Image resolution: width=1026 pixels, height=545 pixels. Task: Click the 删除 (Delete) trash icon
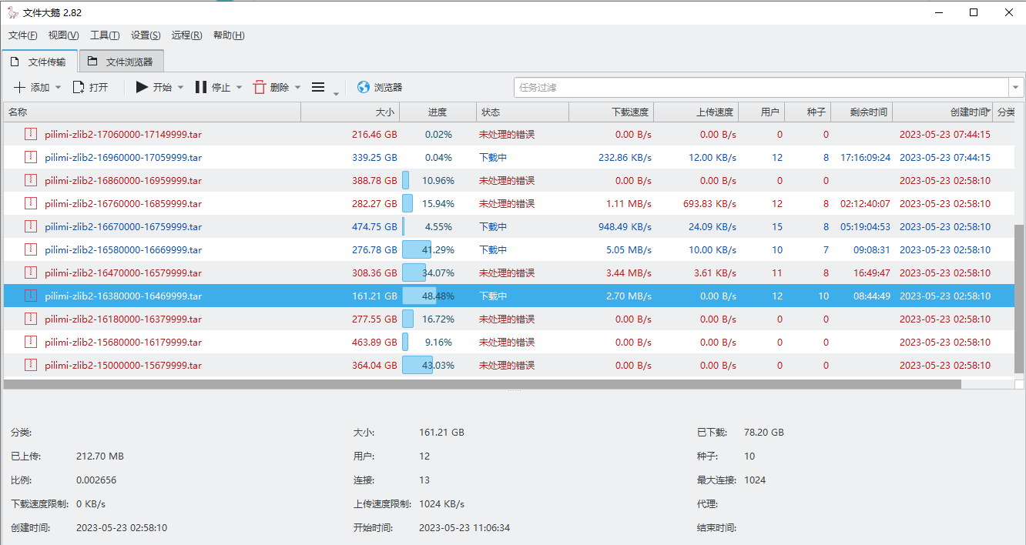(x=261, y=87)
